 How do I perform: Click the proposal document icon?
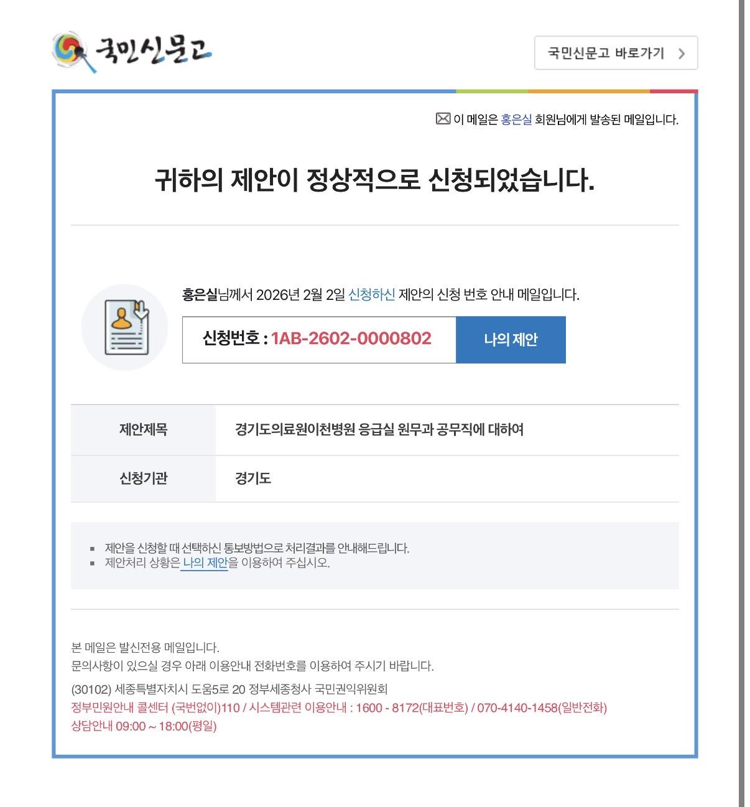click(125, 327)
